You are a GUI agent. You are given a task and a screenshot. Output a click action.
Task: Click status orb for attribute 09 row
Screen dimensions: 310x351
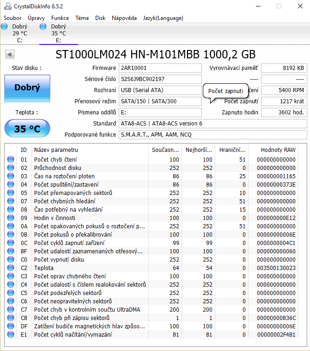coord(11,218)
